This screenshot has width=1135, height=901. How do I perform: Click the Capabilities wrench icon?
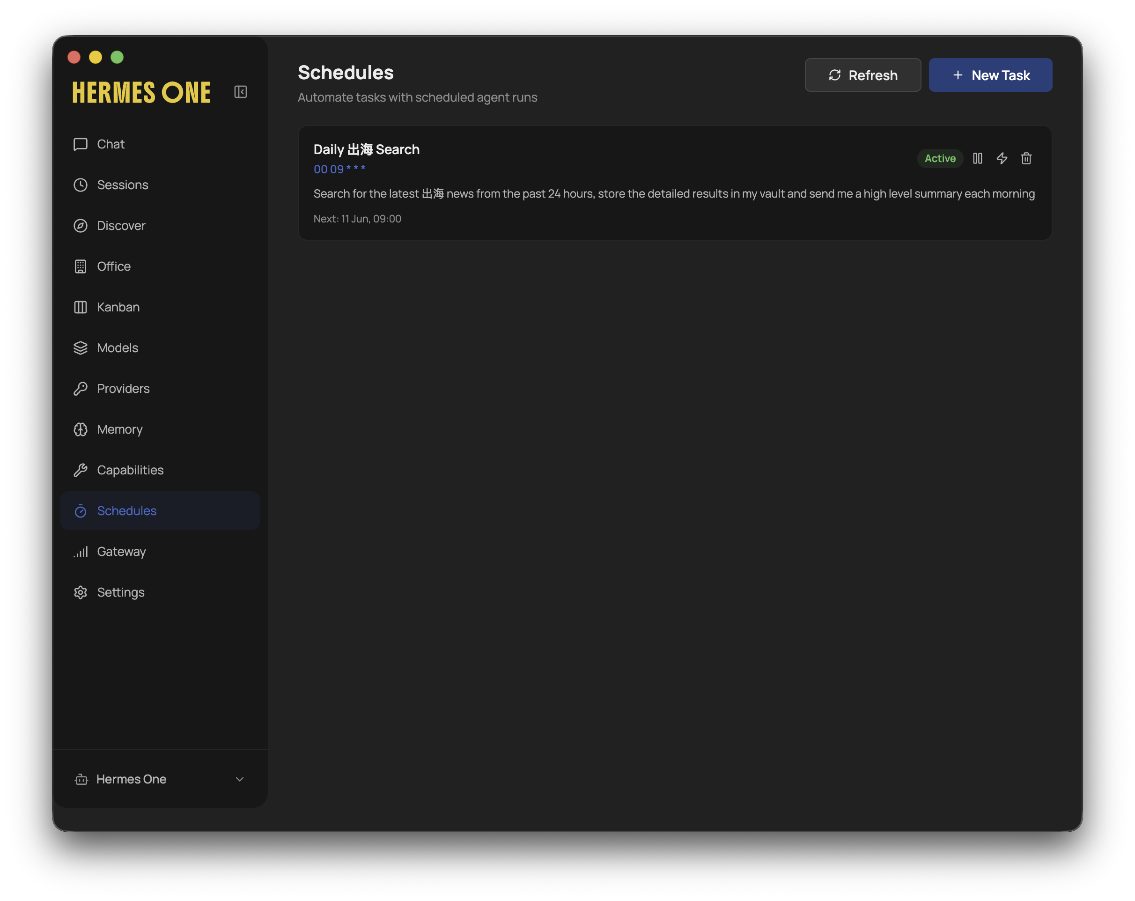point(81,470)
